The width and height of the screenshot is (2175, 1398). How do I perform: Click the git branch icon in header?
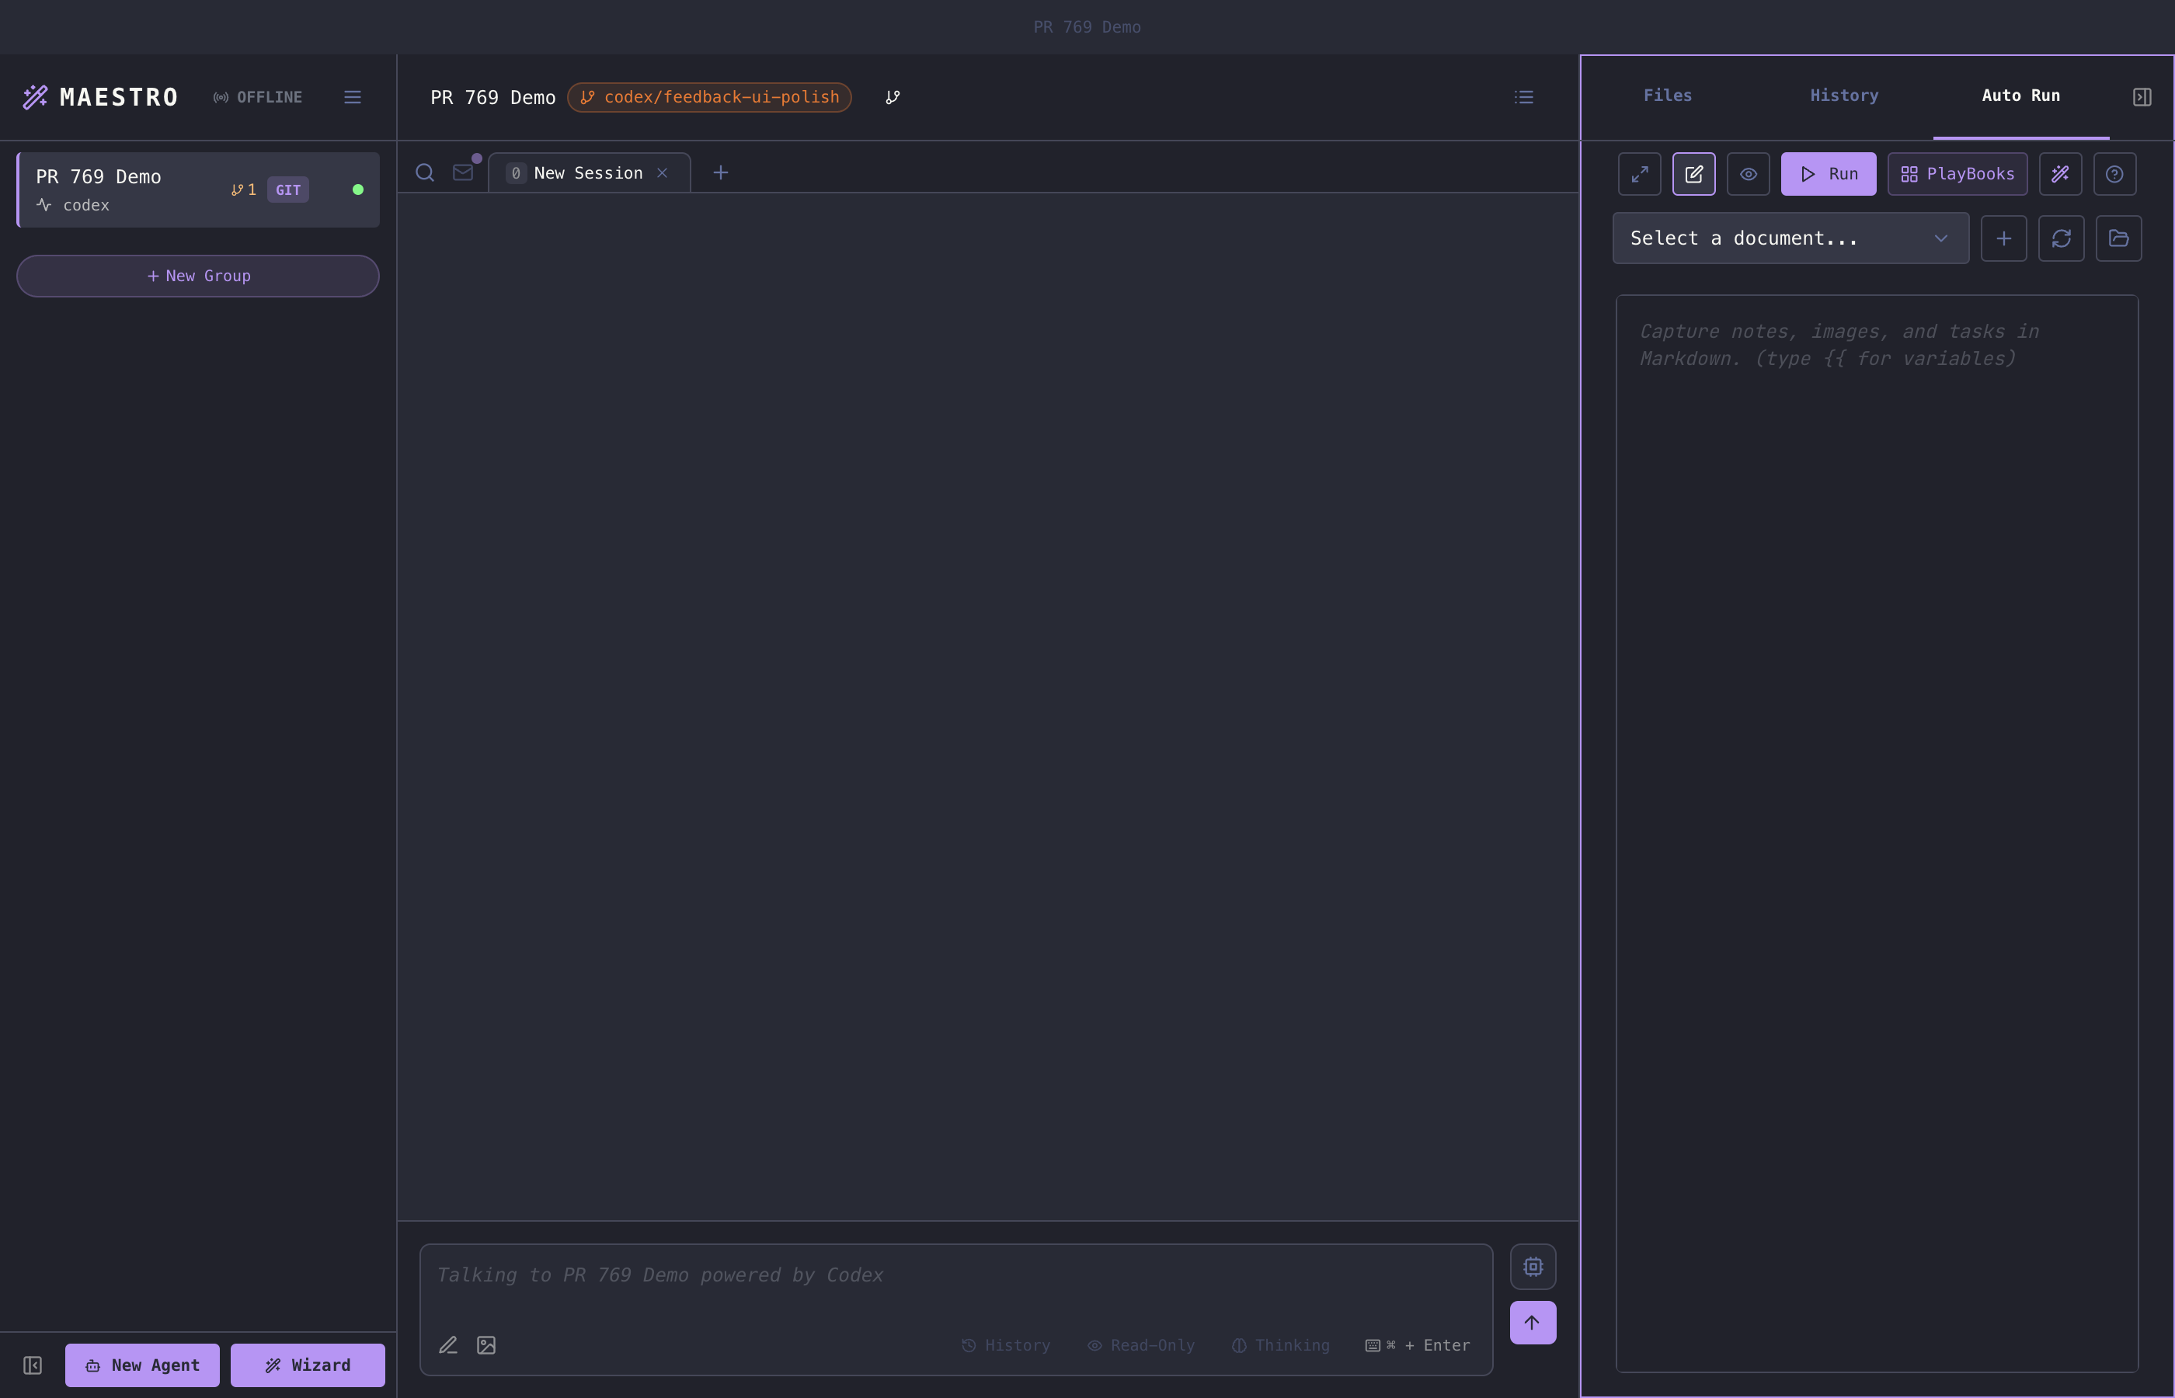(x=893, y=97)
